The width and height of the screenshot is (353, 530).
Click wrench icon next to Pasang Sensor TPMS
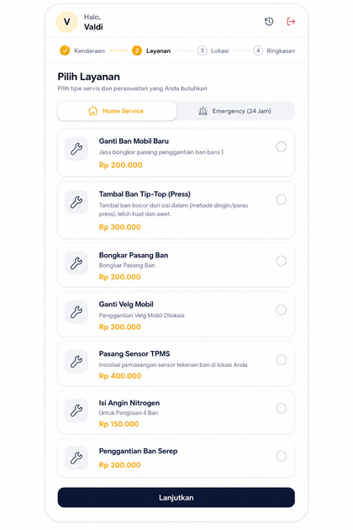pos(76,362)
